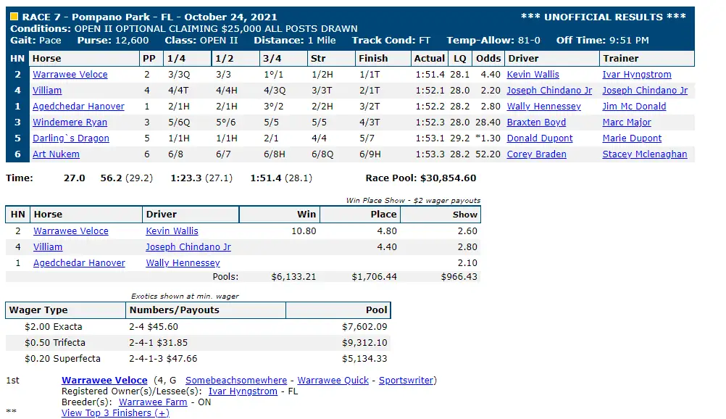
Task: Open the Villiam horse link in results table
Action: point(47,91)
